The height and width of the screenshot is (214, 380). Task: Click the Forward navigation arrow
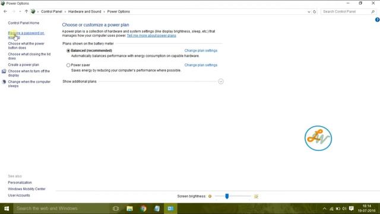[x=14, y=11]
